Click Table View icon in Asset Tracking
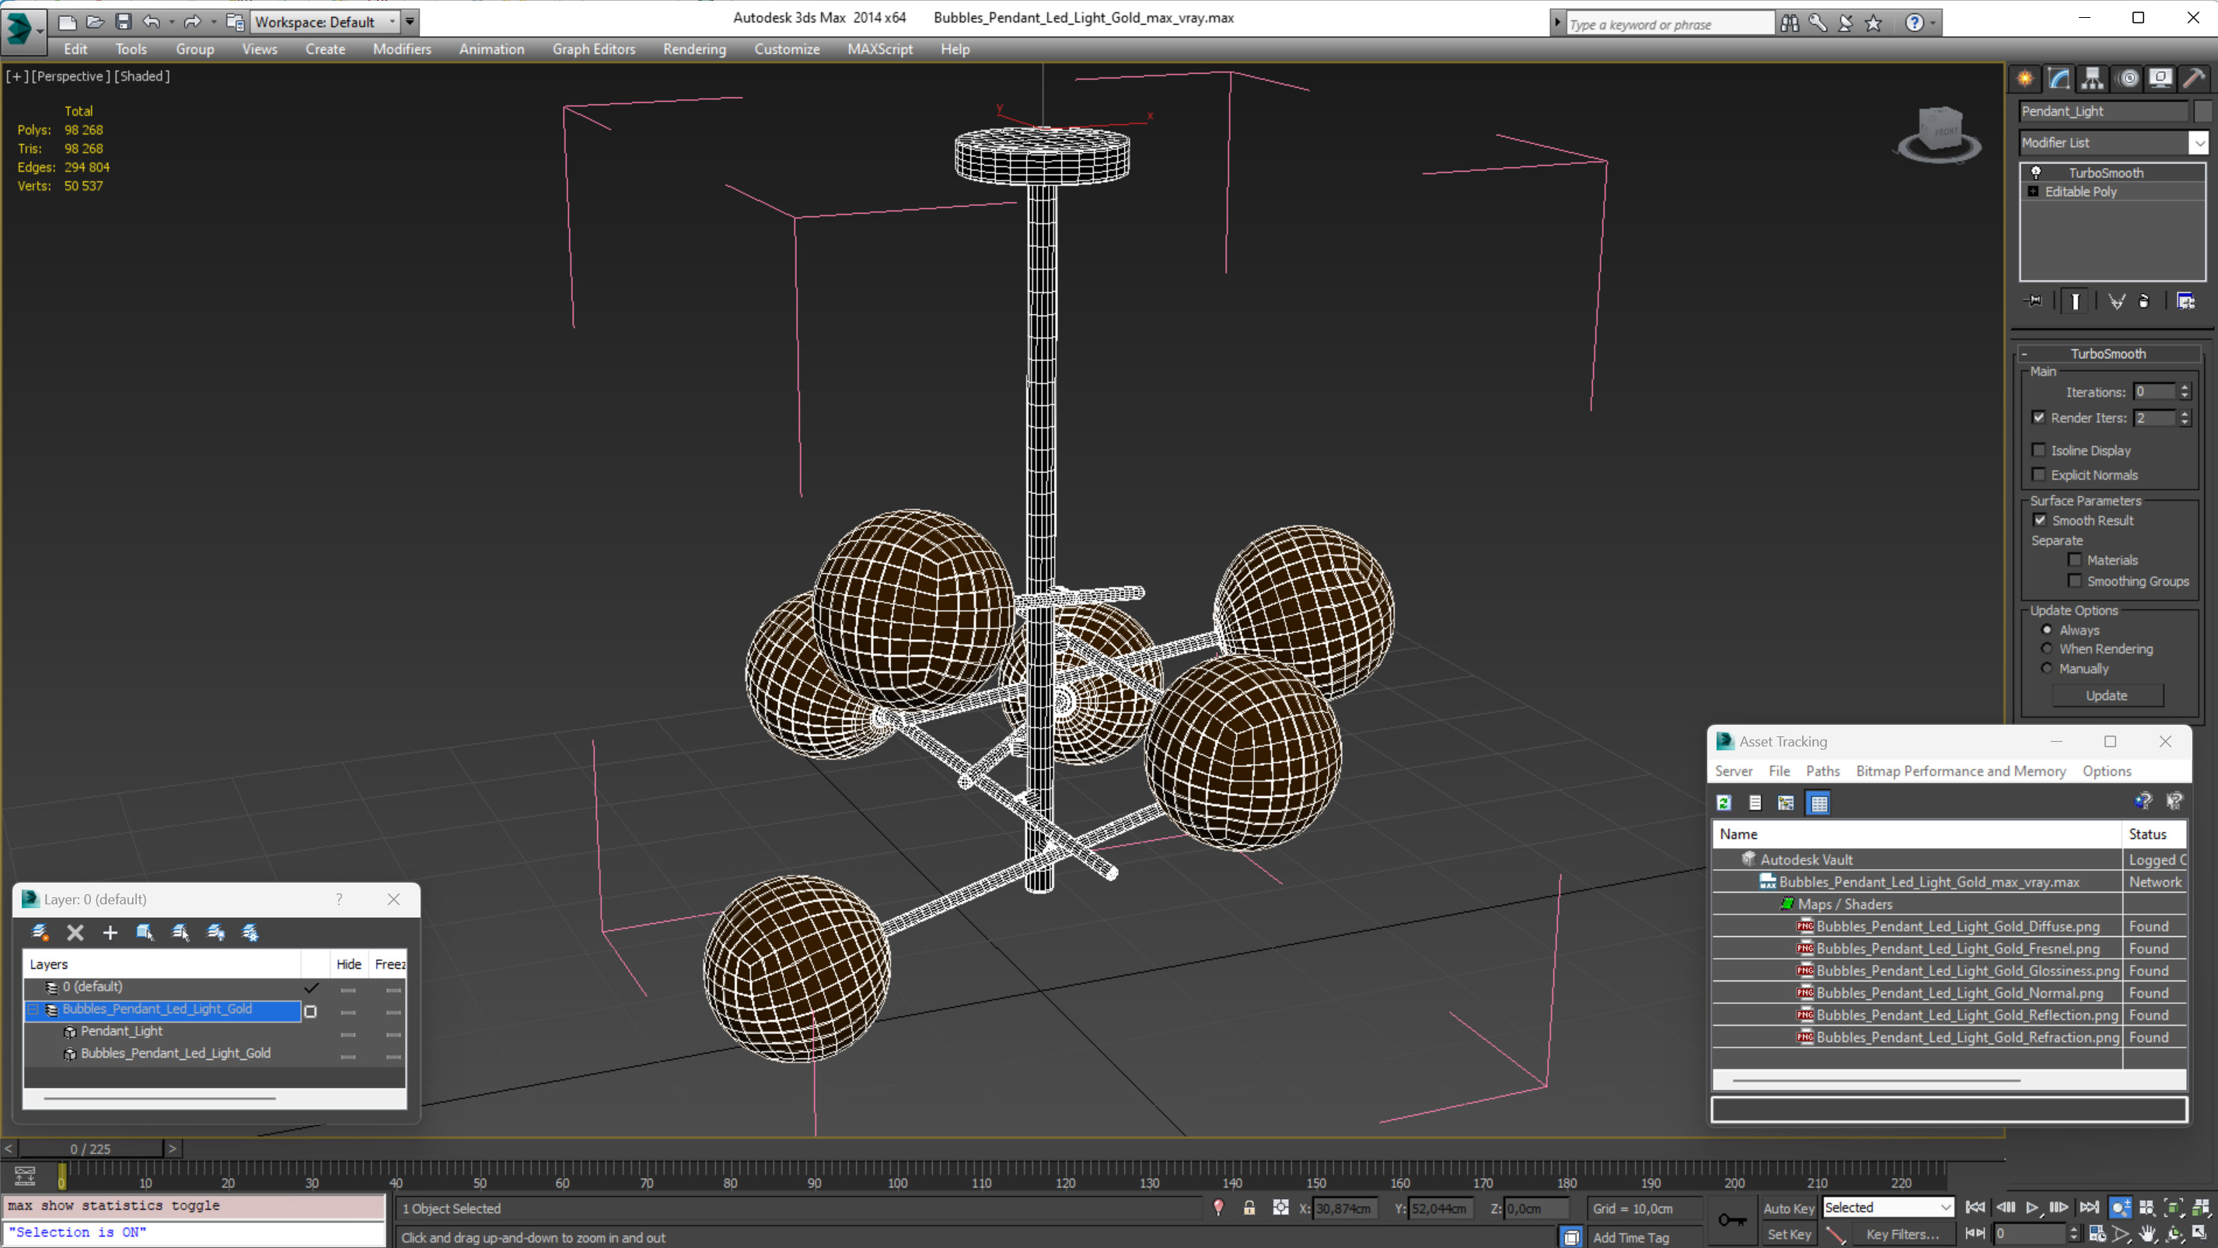Image resolution: width=2218 pixels, height=1248 pixels. (1818, 802)
